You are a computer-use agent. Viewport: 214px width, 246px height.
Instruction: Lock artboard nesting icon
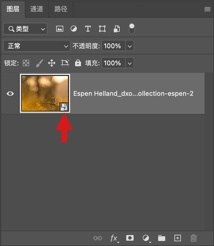coord(65,63)
